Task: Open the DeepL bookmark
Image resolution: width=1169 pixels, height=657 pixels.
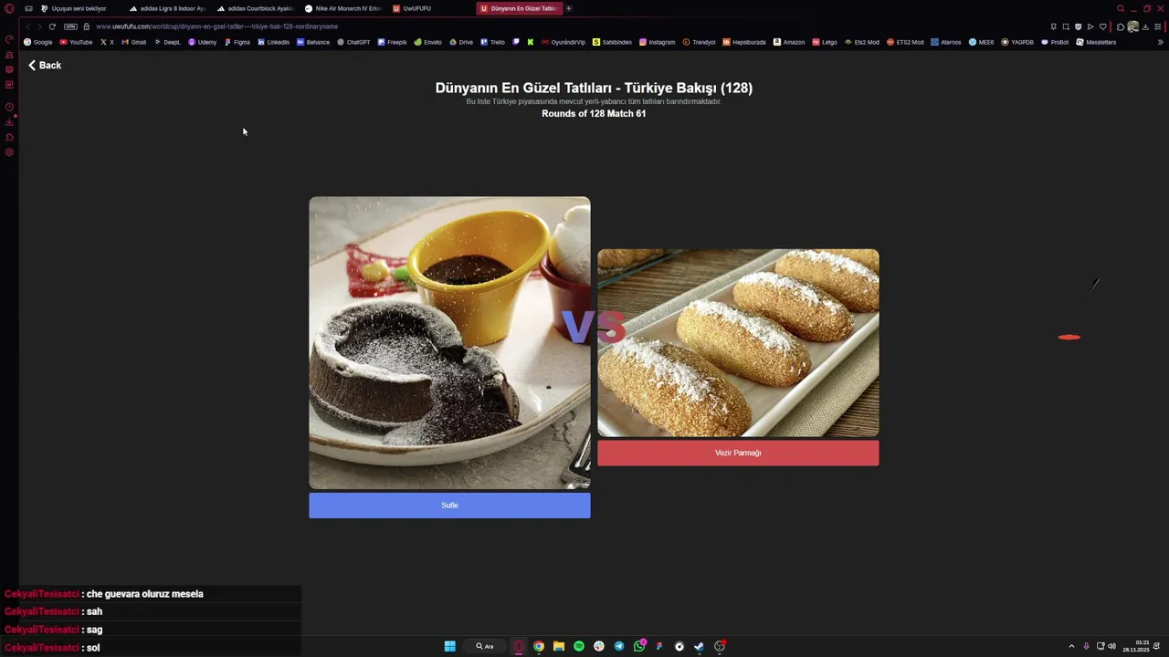Action: [167, 42]
